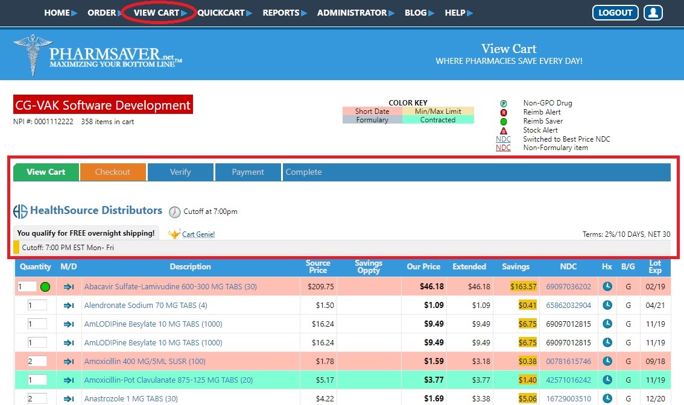Viewport: 684px width, 405px height.
Task: Open the VIEW CART menu
Action: (x=160, y=13)
